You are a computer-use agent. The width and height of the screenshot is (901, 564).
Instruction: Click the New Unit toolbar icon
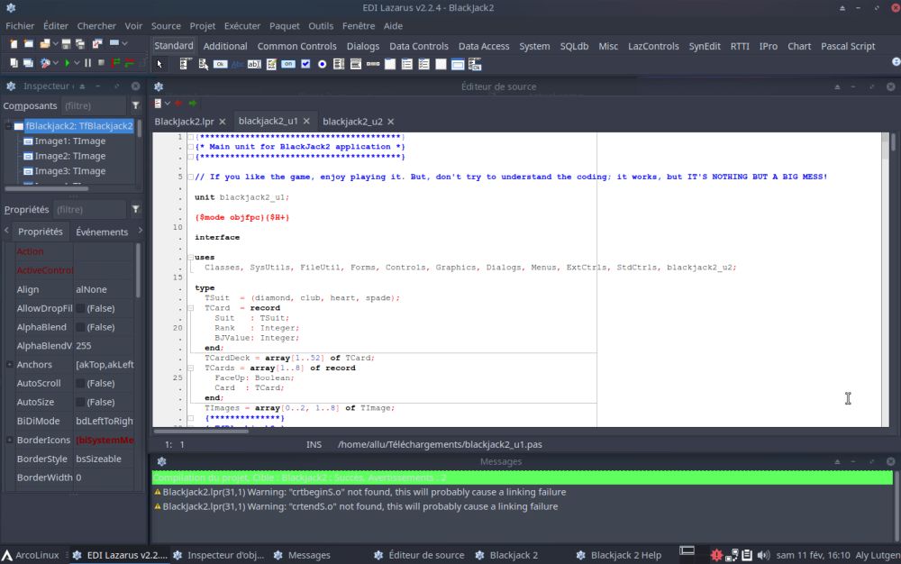(x=14, y=43)
